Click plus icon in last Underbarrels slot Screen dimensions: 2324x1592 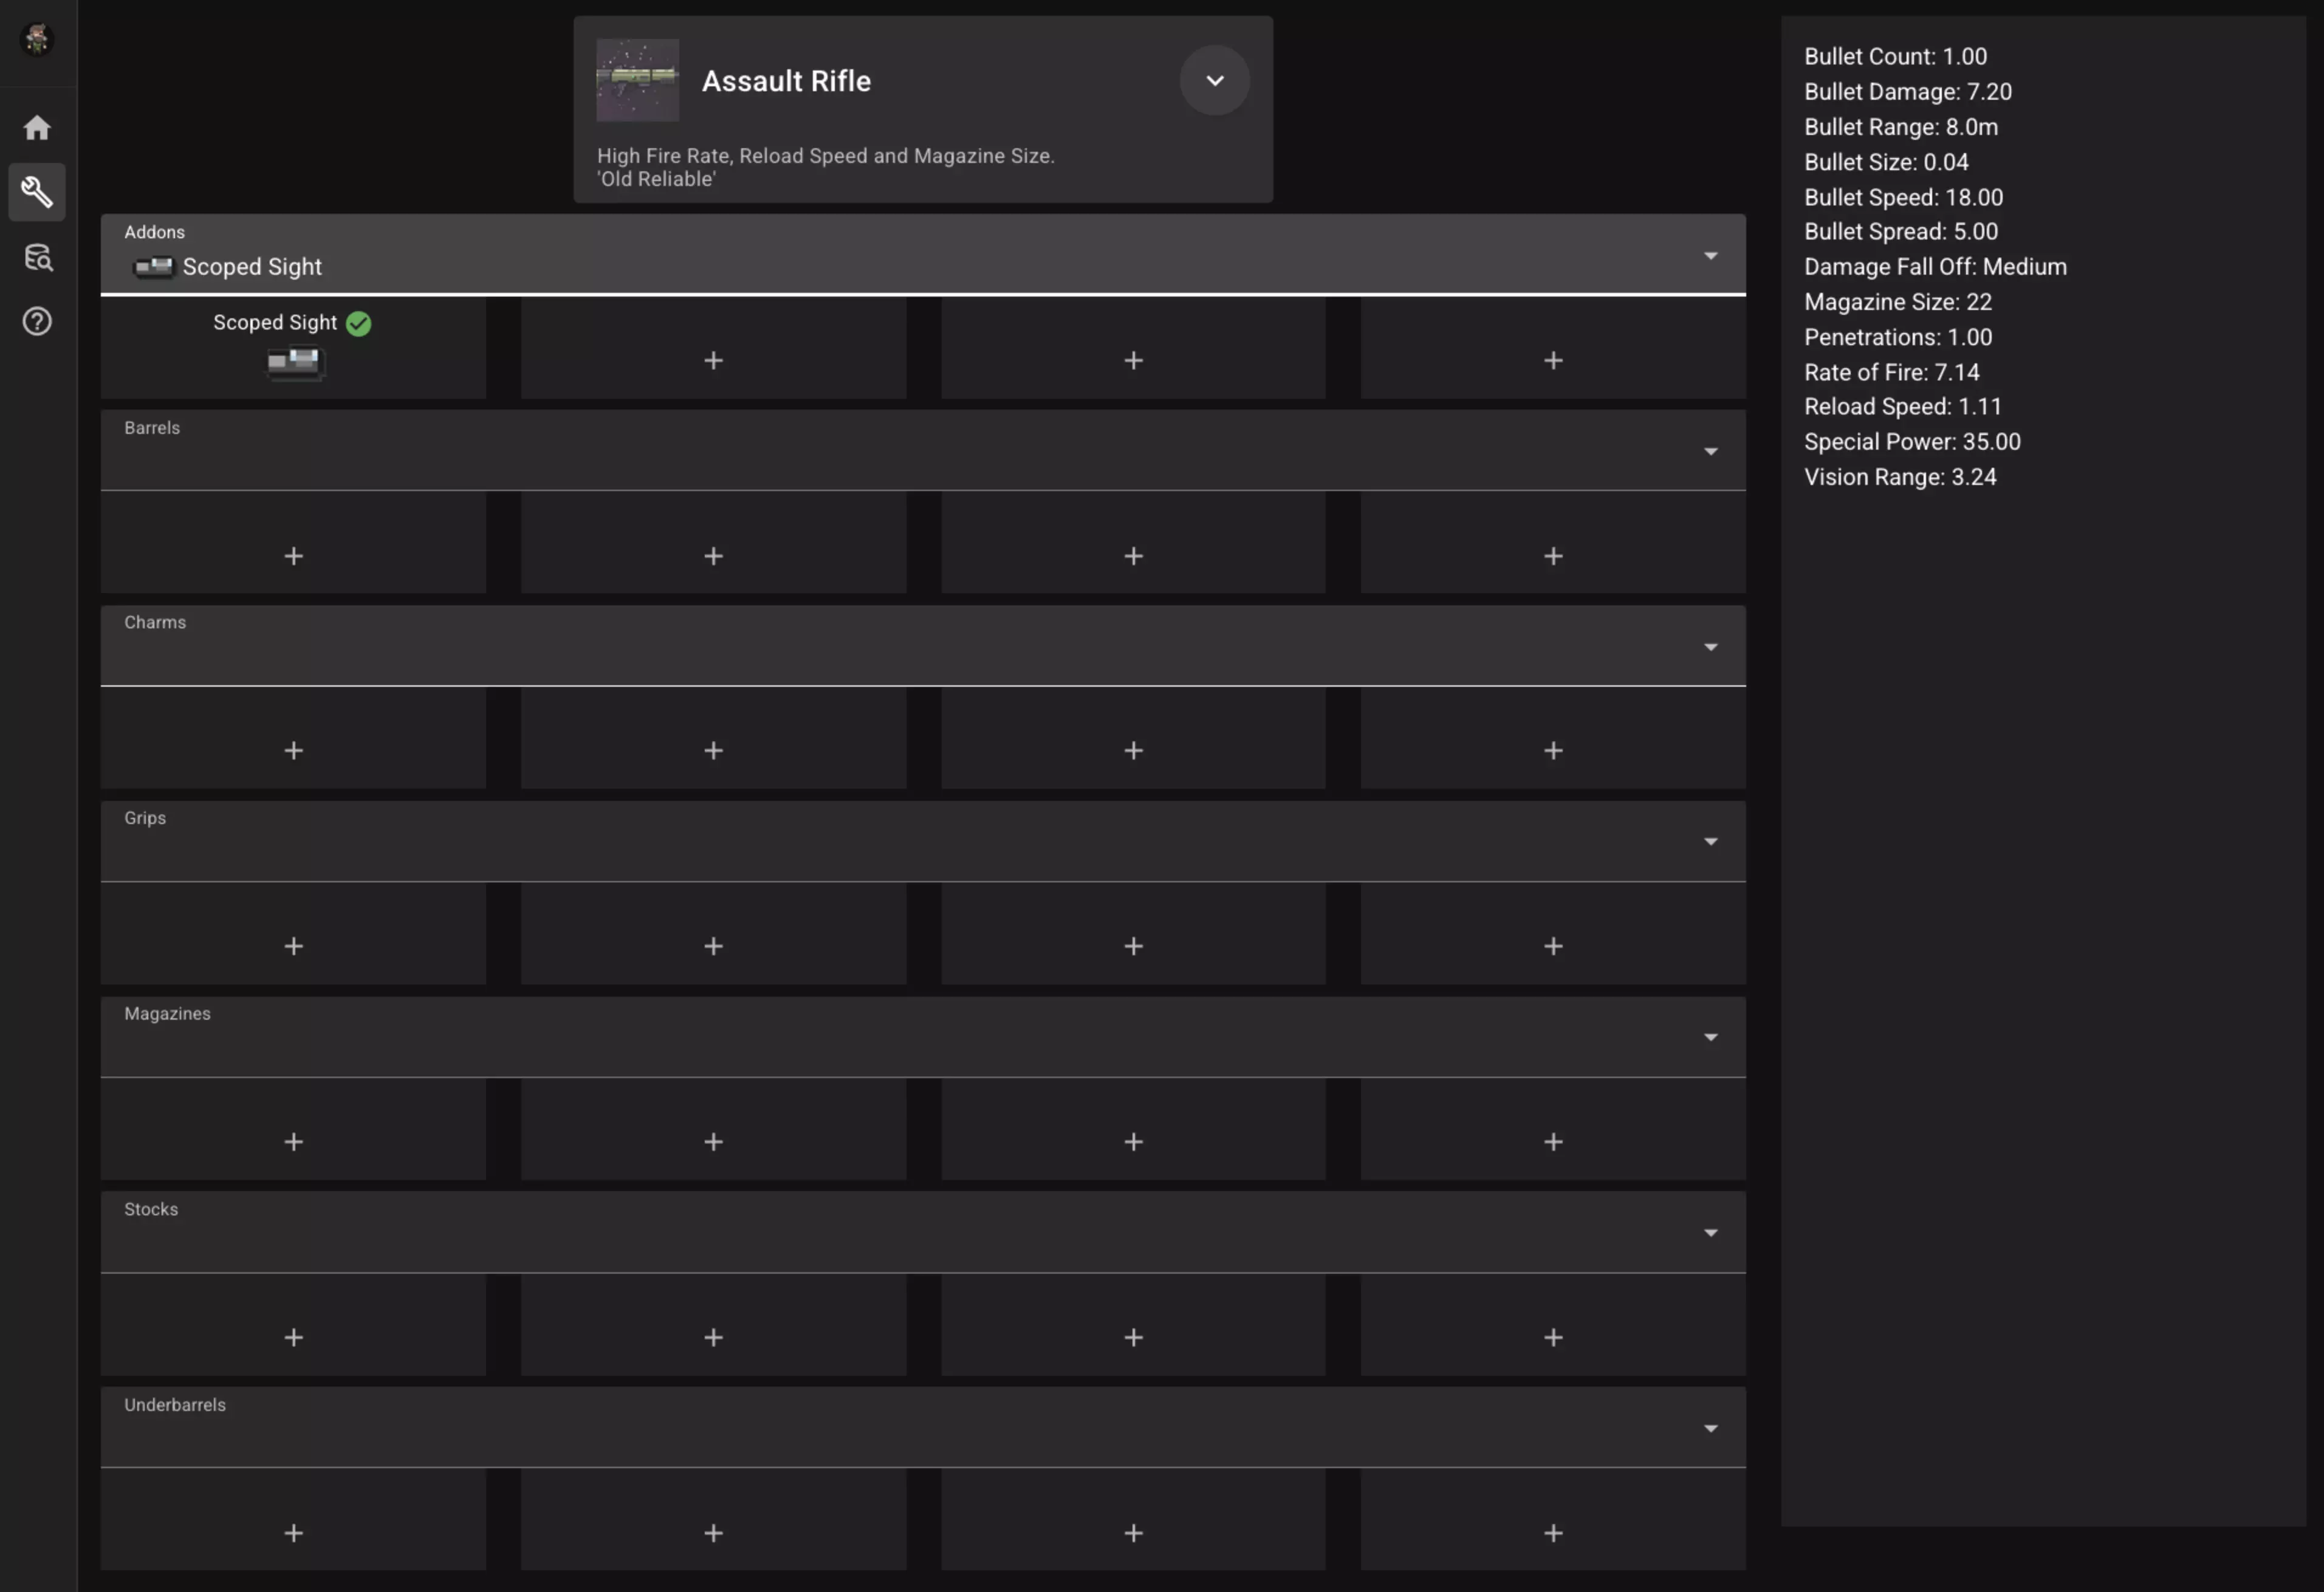coord(1552,1533)
